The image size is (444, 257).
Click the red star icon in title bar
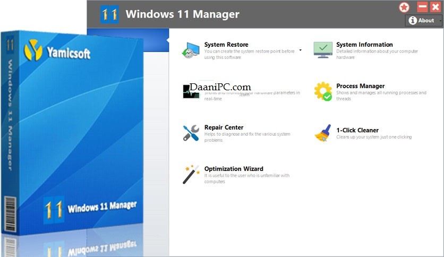point(405,7)
